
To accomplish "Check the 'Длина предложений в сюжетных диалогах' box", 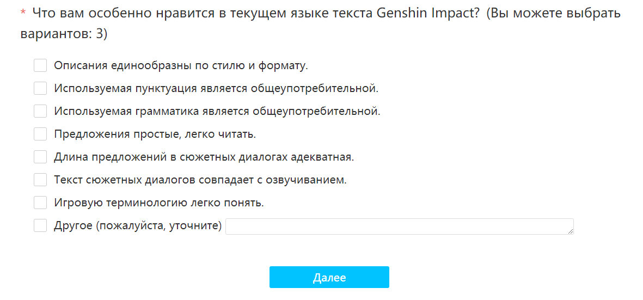I will click(x=40, y=157).
